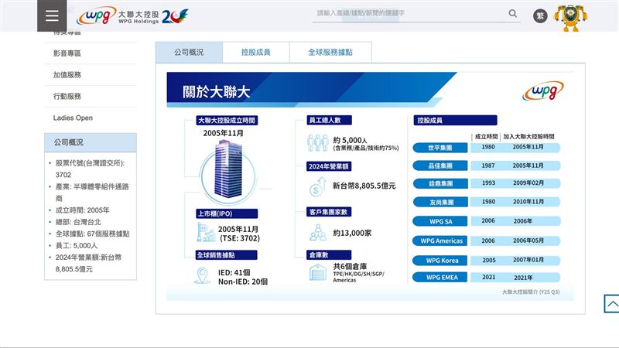Click the WPG Holdings logo
The width and height of the screenshot is (619, 348).
point(132,16)
